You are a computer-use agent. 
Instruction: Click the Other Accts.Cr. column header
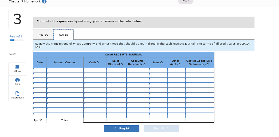tap(176, 63)
